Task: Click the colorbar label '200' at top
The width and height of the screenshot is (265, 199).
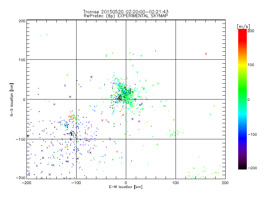Action: tap(251, 31)
